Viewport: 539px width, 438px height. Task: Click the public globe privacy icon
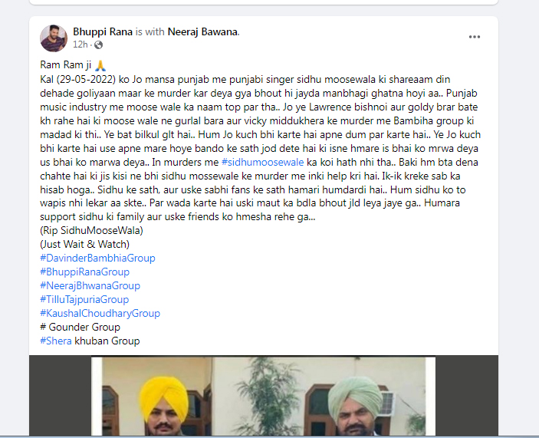point(99,44)
